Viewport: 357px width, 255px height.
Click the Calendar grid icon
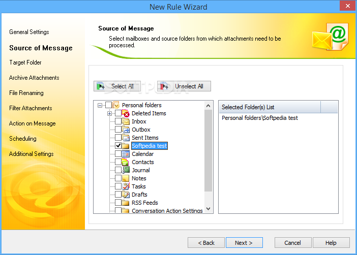(x=126, y=154)
